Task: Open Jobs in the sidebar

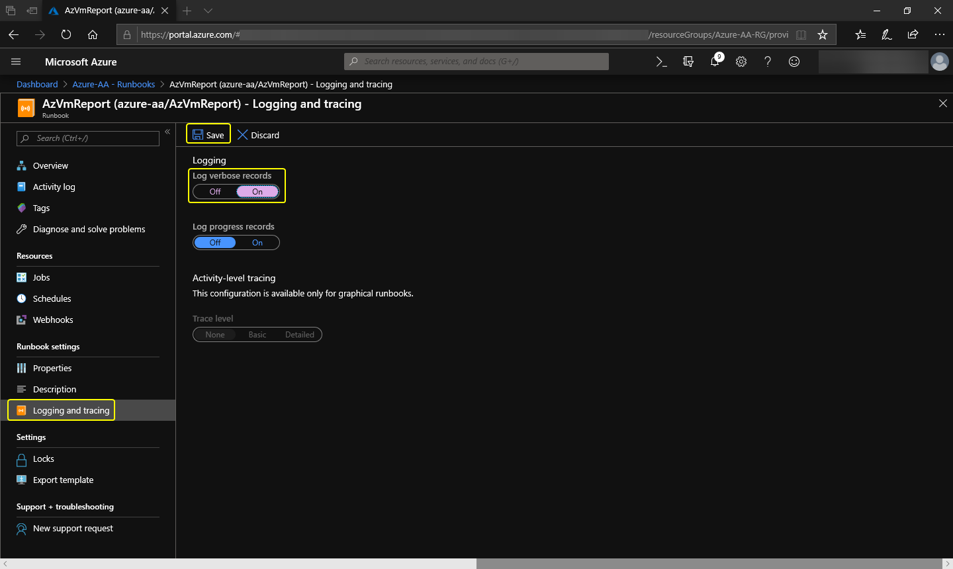Action: [41, 278]
